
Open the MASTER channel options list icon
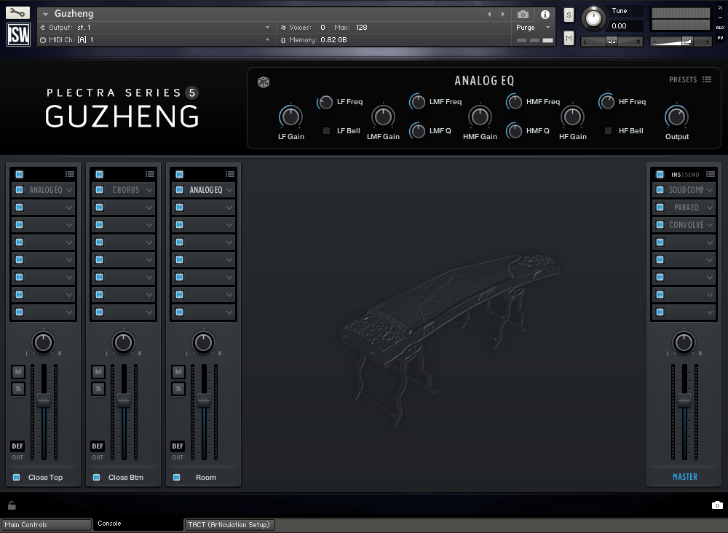point(711,174)
